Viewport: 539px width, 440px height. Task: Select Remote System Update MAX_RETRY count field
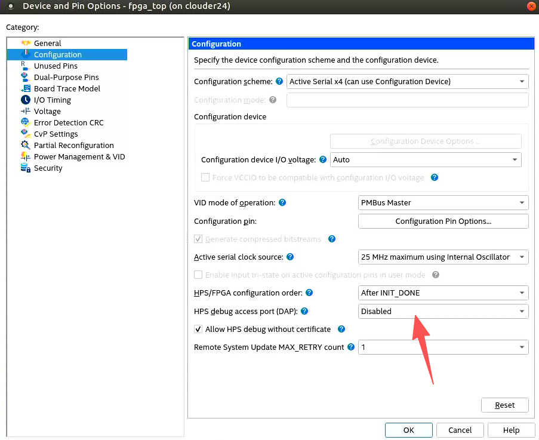pyautogui.click(x=443, y=347)
